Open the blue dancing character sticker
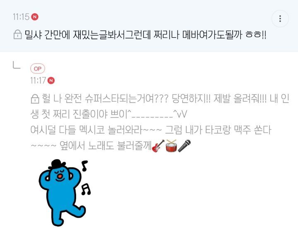The image size is (298, 239). tap(65, 193)
